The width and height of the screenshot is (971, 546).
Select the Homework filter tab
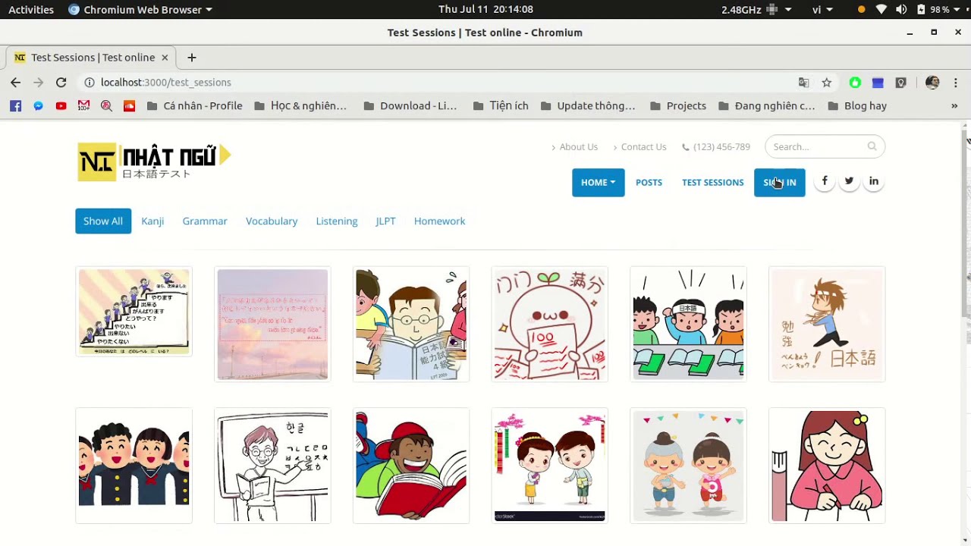(439, 221)
